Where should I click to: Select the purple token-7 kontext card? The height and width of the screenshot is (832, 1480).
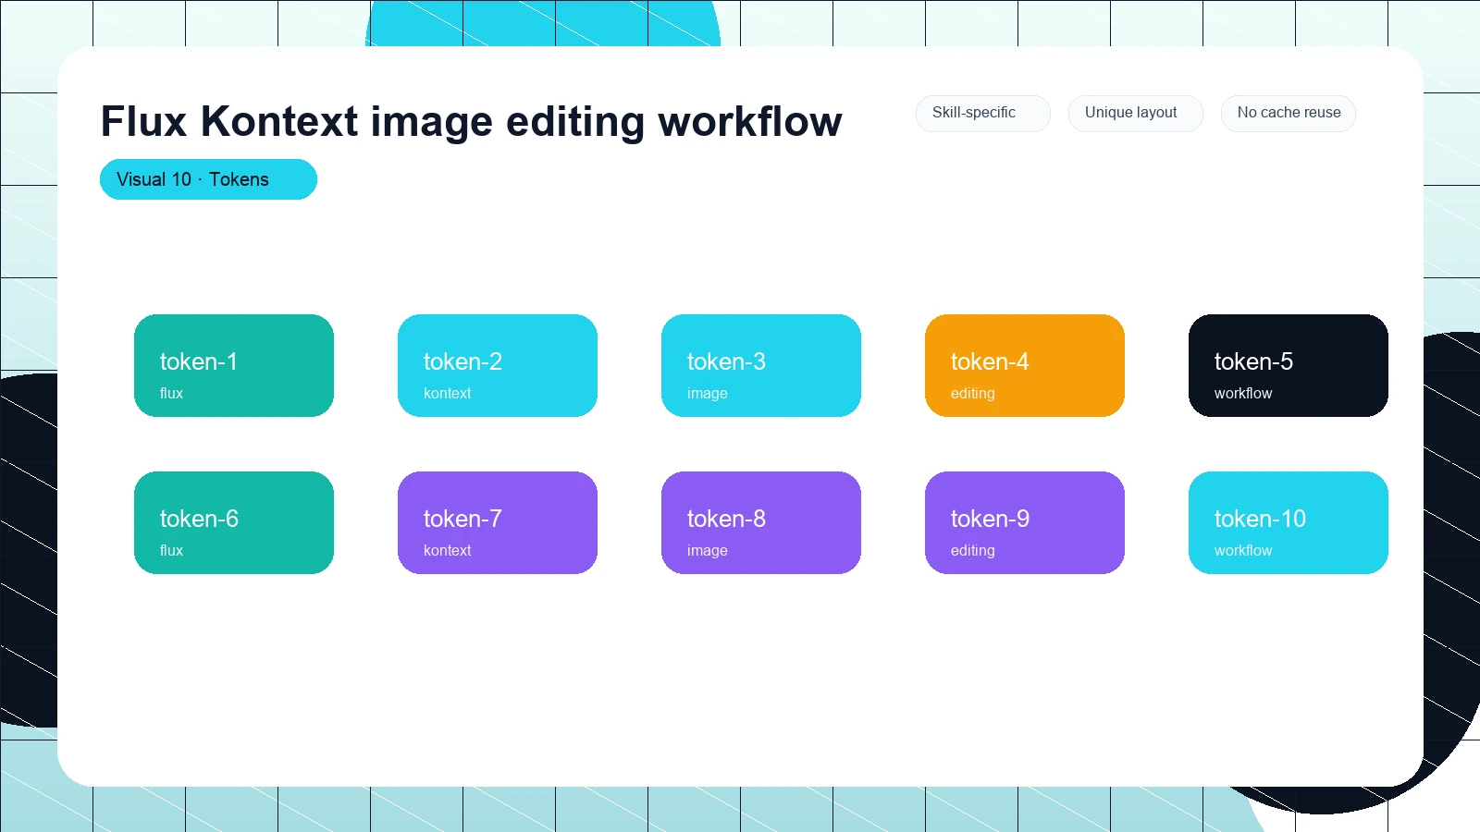(x=498, y=522)
